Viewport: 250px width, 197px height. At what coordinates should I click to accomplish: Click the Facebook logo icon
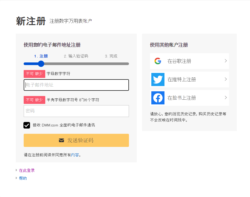tap(158, 98)
